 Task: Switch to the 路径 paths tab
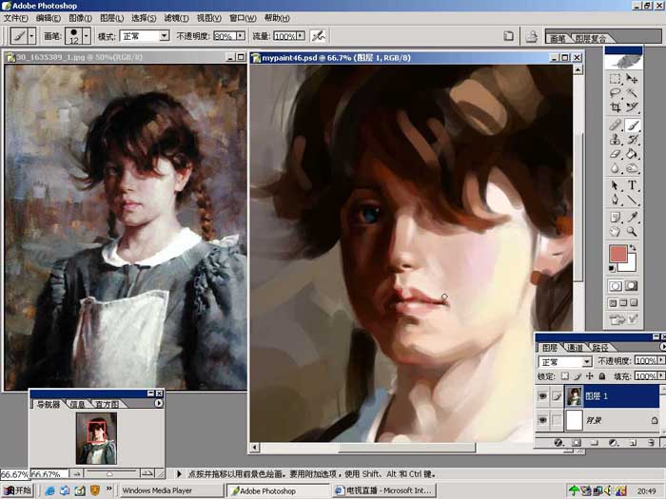pos(600,348)
